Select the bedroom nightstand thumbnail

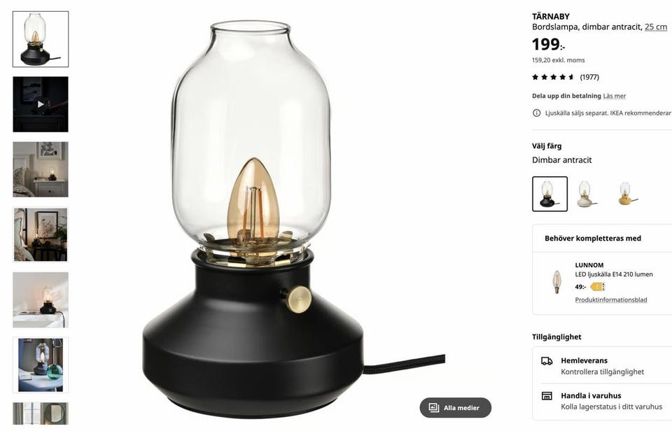click(41, 169)
